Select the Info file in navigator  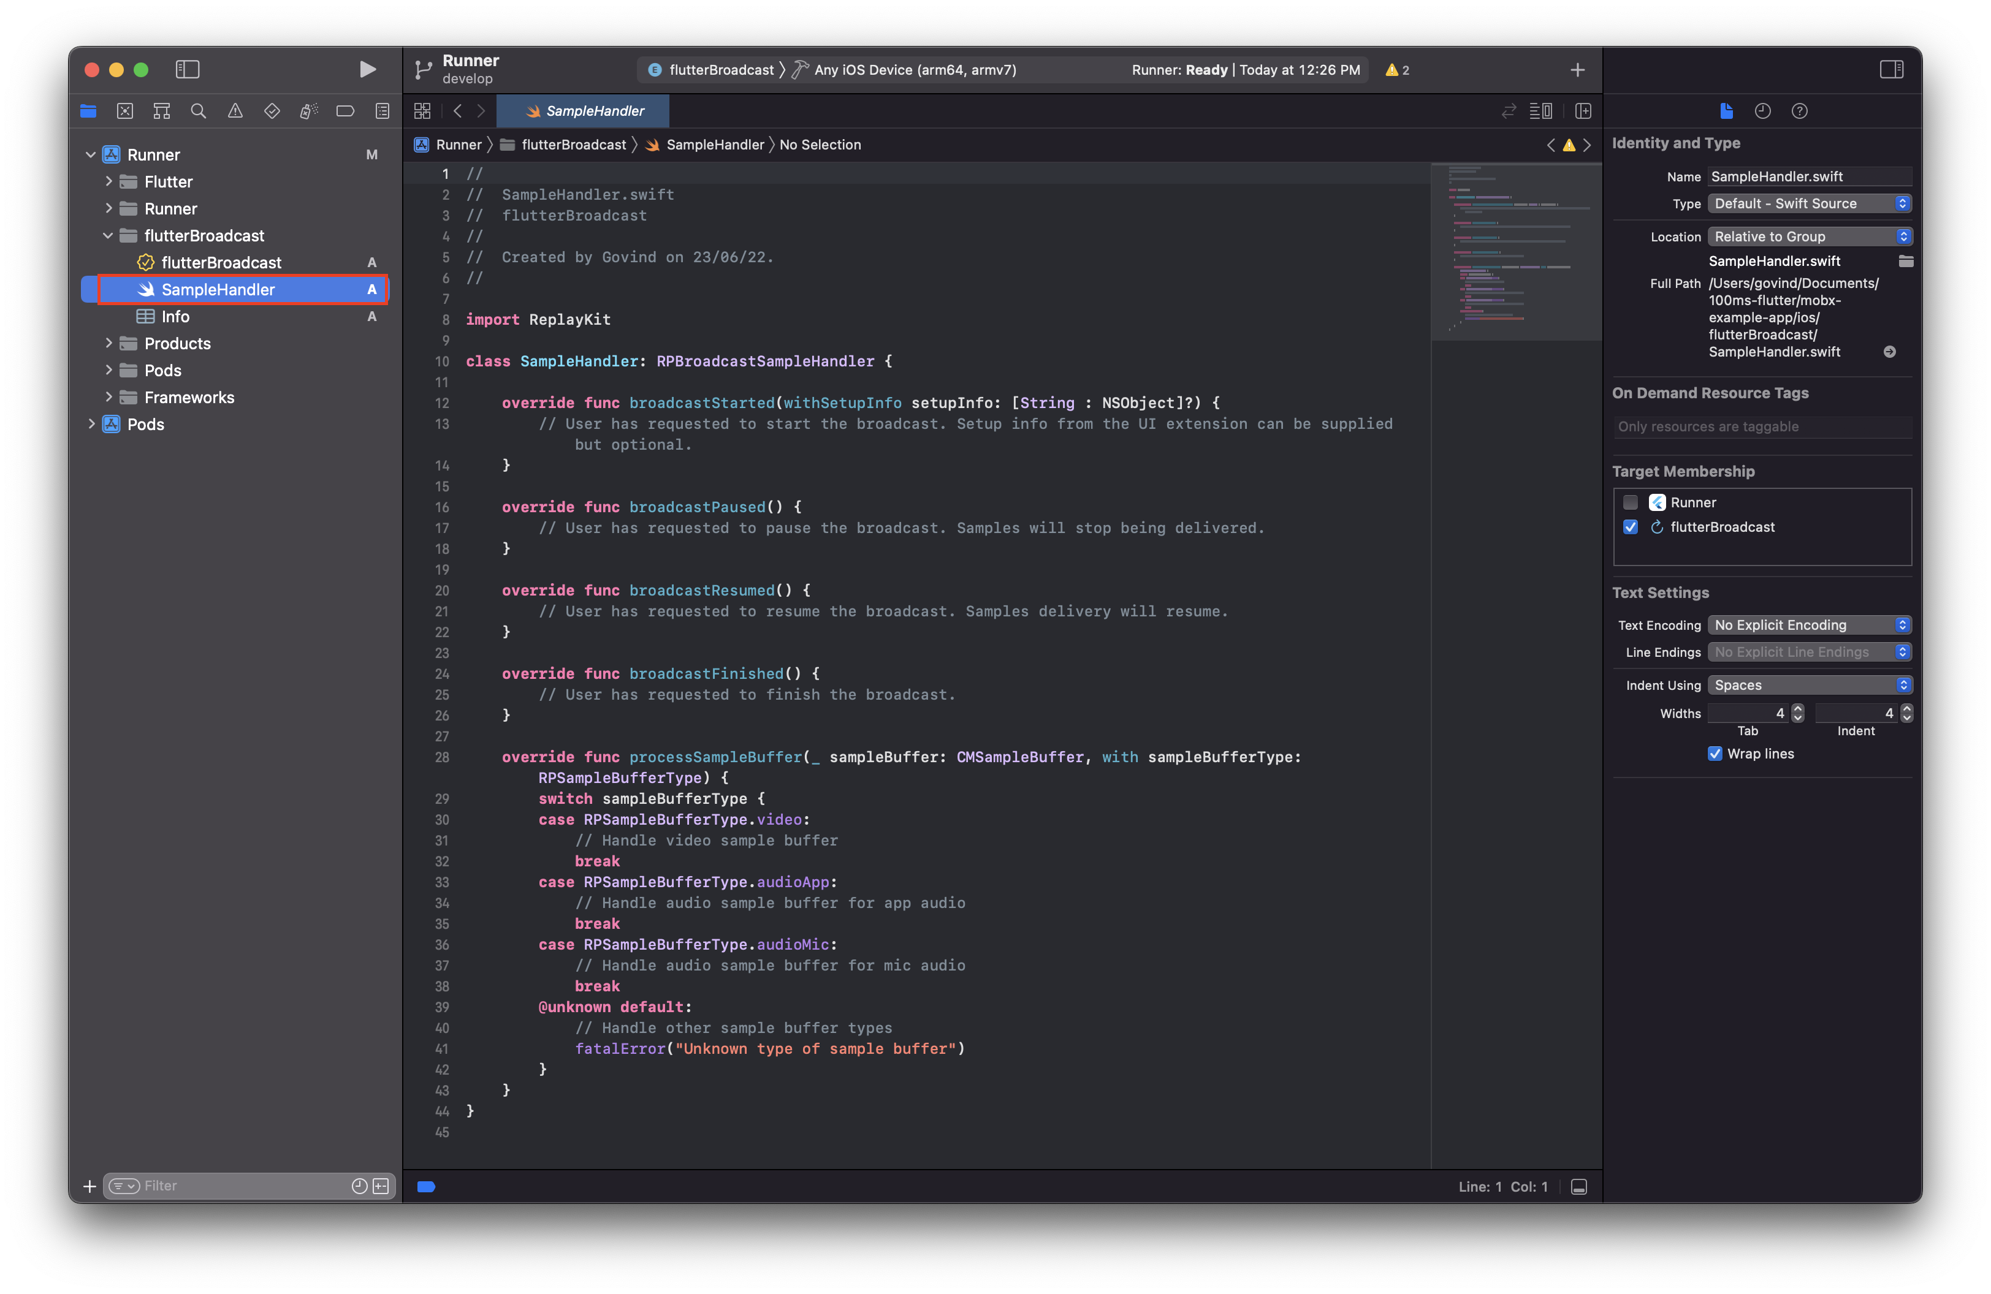click(175, 317)
